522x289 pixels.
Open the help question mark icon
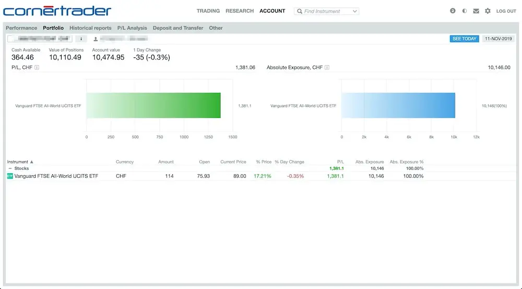click(x=453, y=11)
